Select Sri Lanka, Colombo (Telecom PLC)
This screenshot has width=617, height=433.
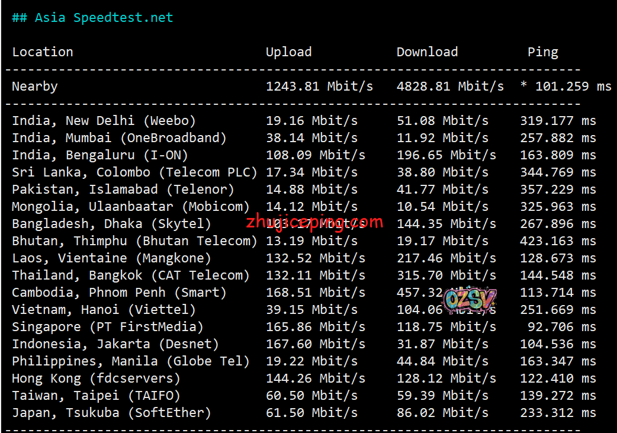[134, 172]
